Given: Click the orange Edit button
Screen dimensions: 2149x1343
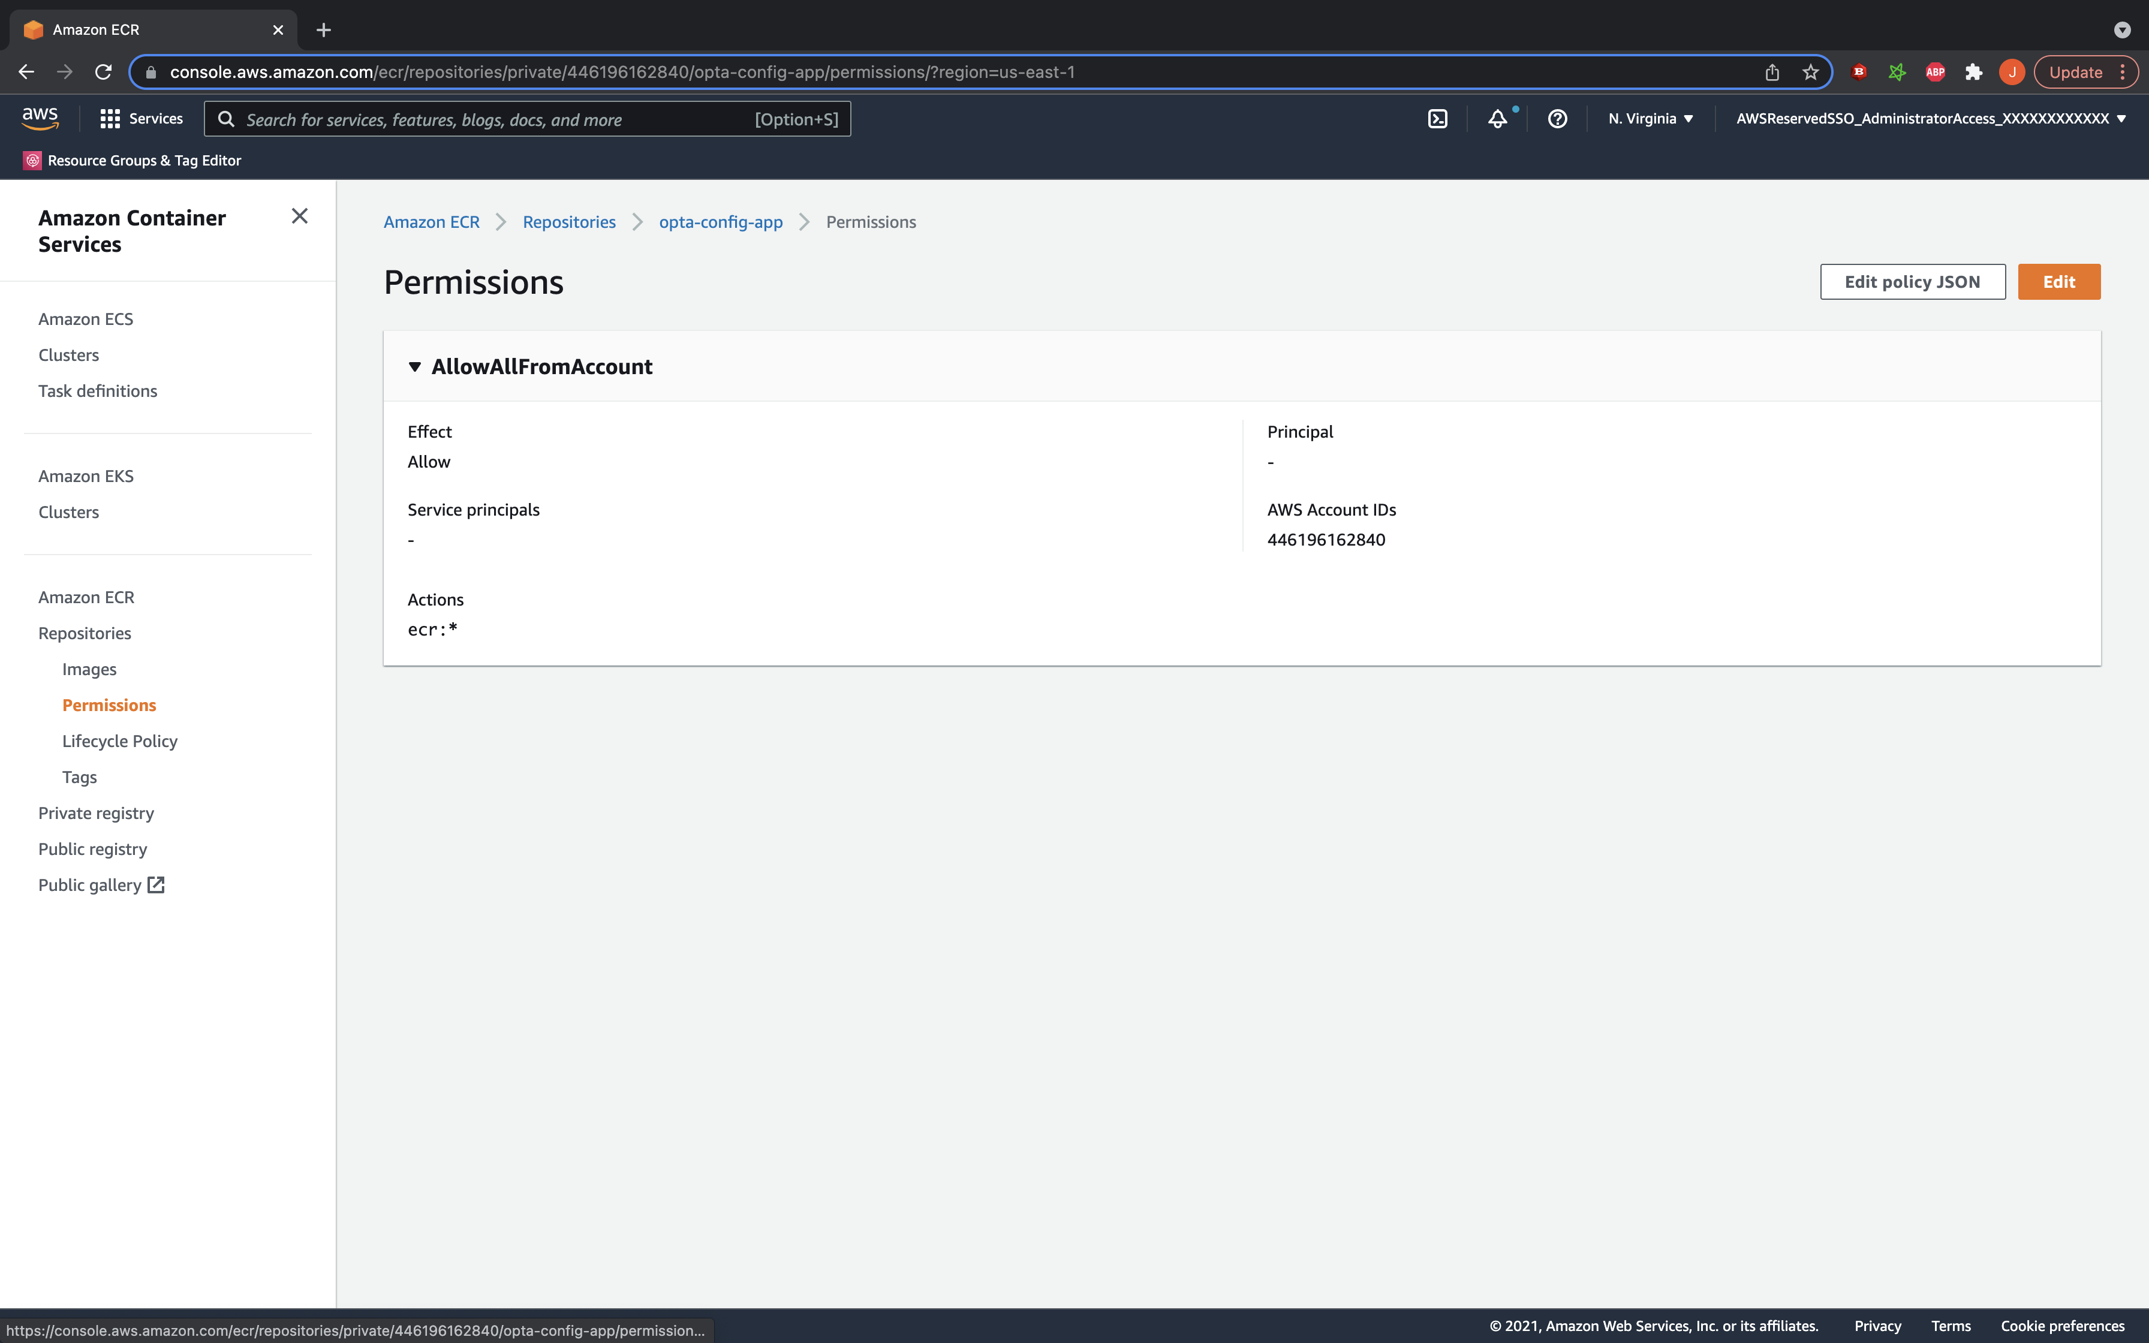Looking at the screenshot, I should (2058, 282).
